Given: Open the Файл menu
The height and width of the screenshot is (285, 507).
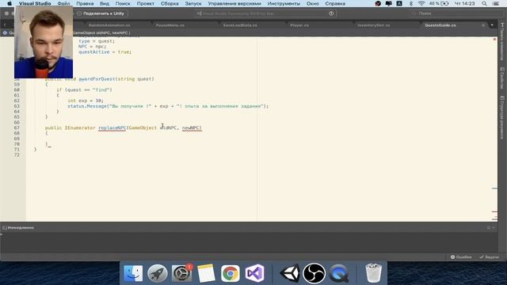Looking at the screenshot, I should click(63, 3).
